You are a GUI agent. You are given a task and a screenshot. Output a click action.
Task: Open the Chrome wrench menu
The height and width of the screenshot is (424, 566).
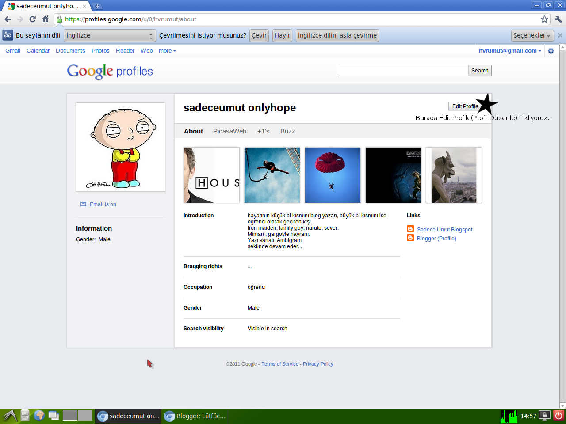pyautogui.click(x=558, y=19)
